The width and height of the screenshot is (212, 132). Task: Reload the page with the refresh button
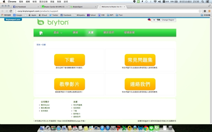point(11,11)
